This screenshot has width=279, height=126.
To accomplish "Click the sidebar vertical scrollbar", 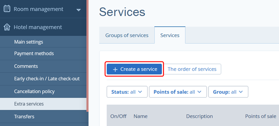I will (88, 56).
